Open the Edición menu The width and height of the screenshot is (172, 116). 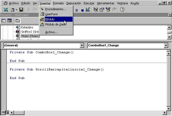point(26,3)
